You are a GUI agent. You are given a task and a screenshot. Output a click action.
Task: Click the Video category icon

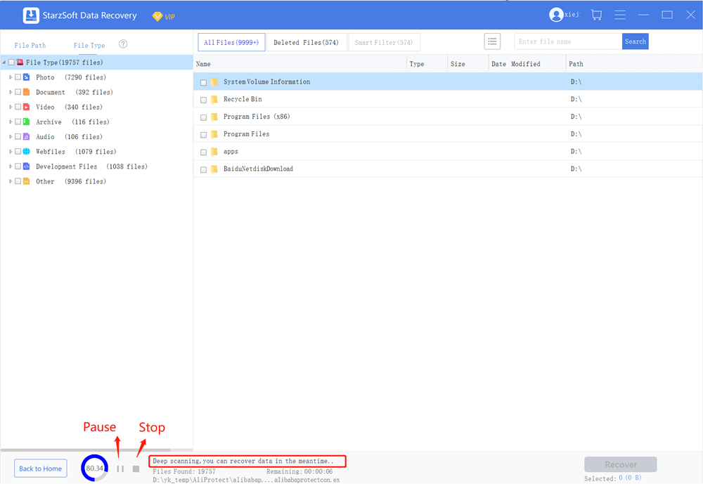tap(26, 107)
